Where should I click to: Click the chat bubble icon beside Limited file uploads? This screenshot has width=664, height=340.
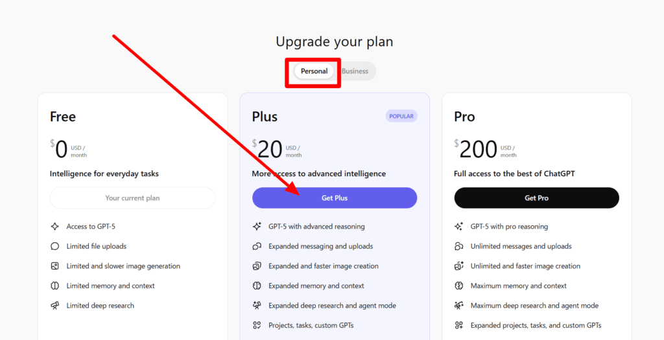(54, 246)
